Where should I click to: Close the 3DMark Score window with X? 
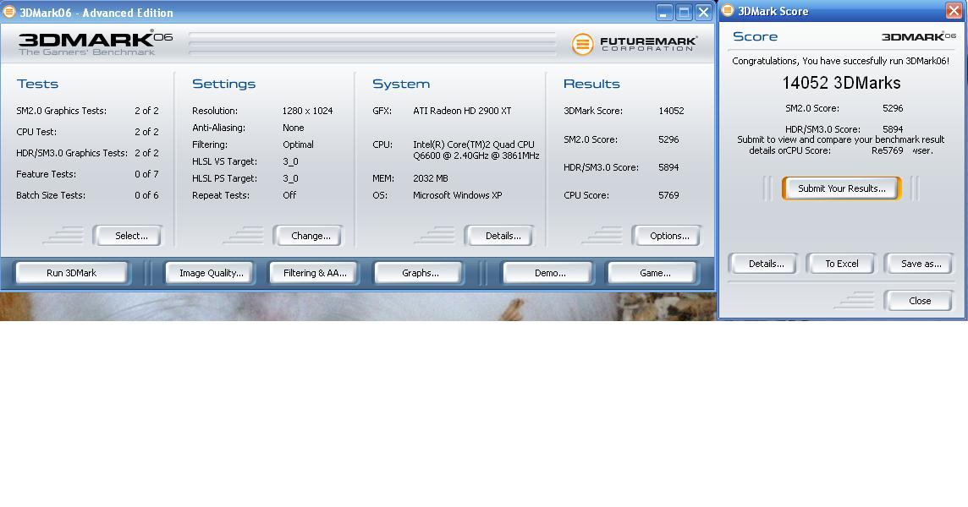(x=954, y=10)
